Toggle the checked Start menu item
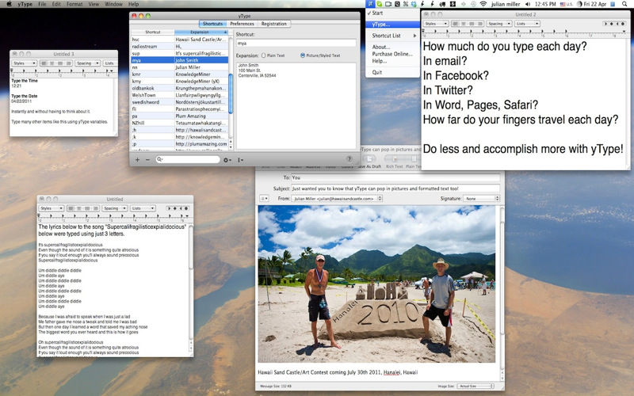This screenshot has height=396, width=634. click(x=392, y=13)
